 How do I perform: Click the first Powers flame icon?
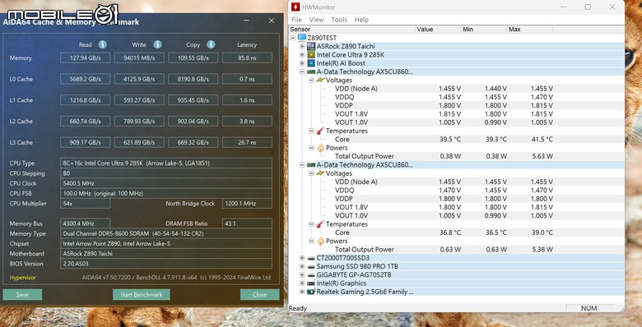coord(320,148)
